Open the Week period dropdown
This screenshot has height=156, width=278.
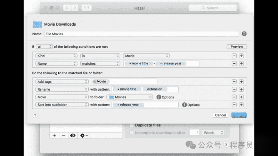click(213, 133)
